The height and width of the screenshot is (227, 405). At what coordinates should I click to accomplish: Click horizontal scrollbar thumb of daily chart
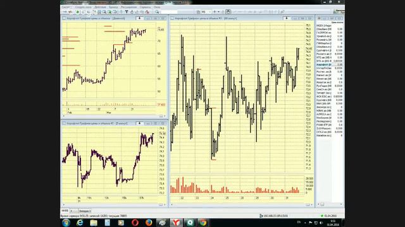[161, 116]
